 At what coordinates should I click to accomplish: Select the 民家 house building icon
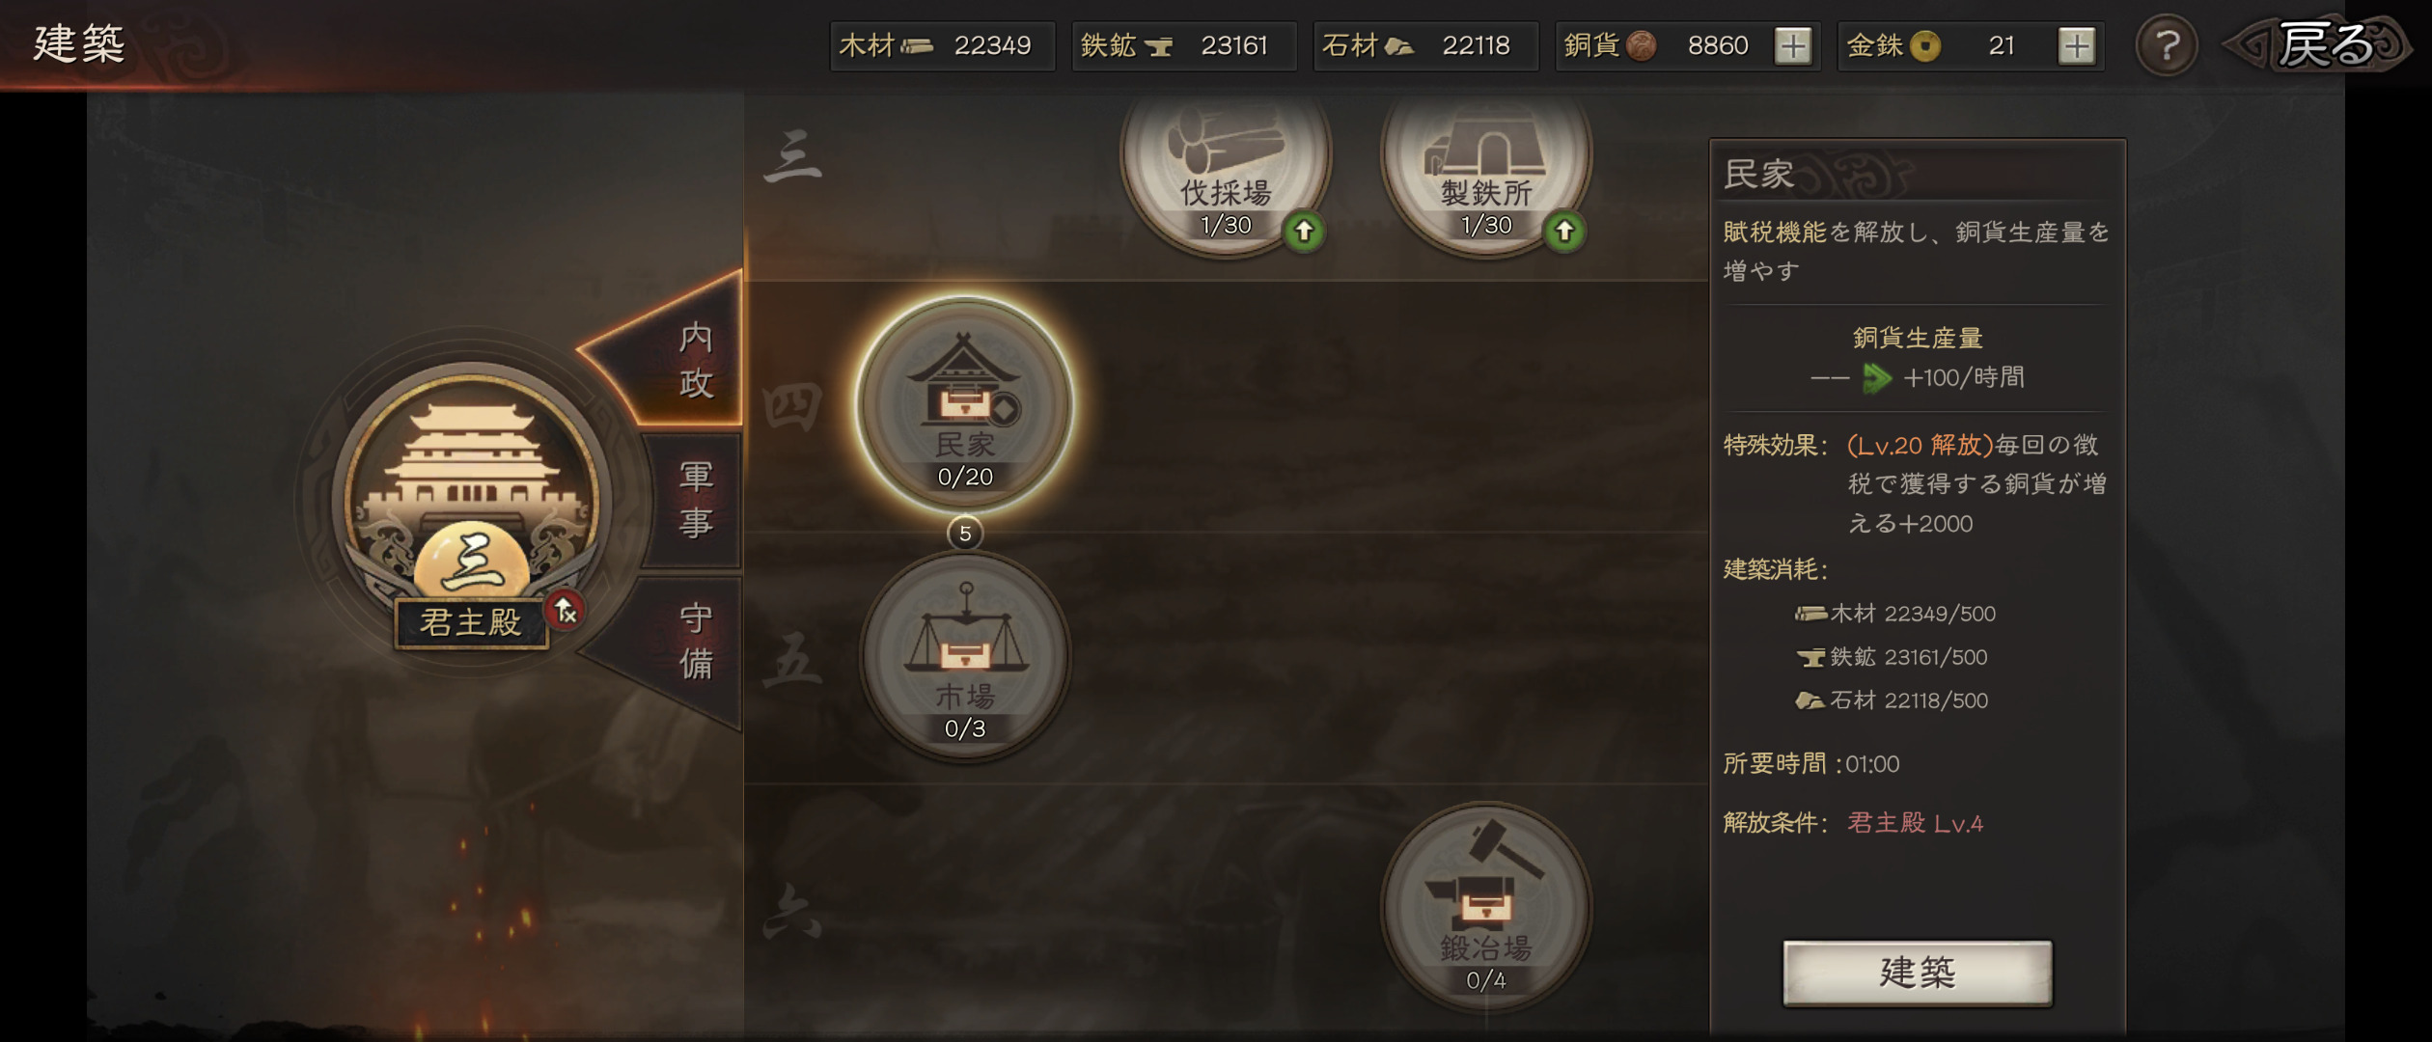pos(965,405)
